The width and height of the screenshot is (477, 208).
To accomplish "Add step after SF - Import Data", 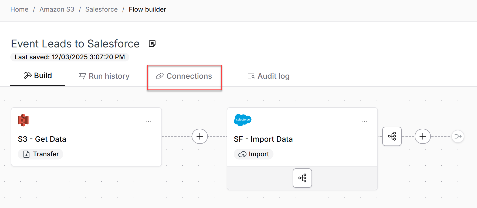I will (423, 136).
